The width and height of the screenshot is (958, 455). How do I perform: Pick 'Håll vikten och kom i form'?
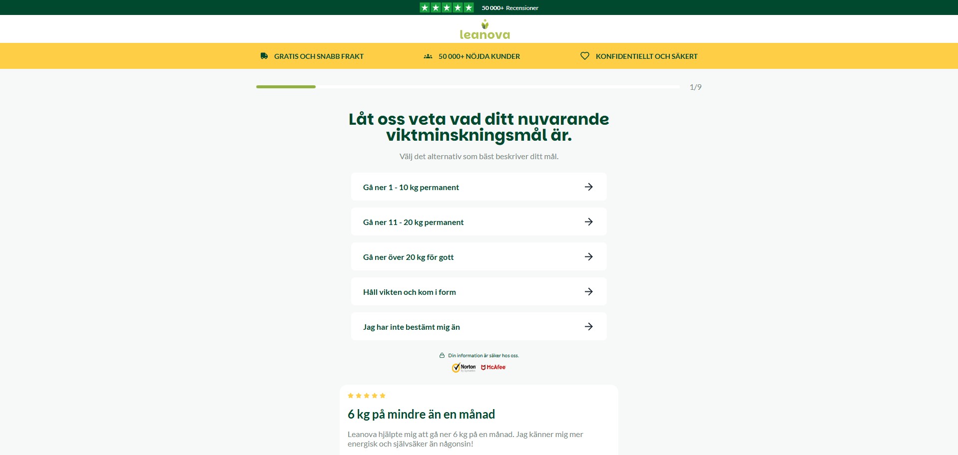pyautogui.click(x=409, y=292)
